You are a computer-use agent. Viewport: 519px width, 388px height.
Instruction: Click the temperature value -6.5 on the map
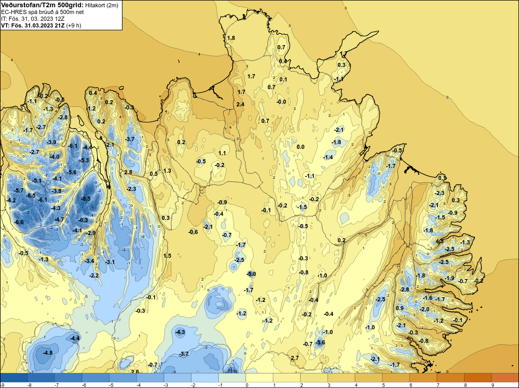(x=31, y=196)
